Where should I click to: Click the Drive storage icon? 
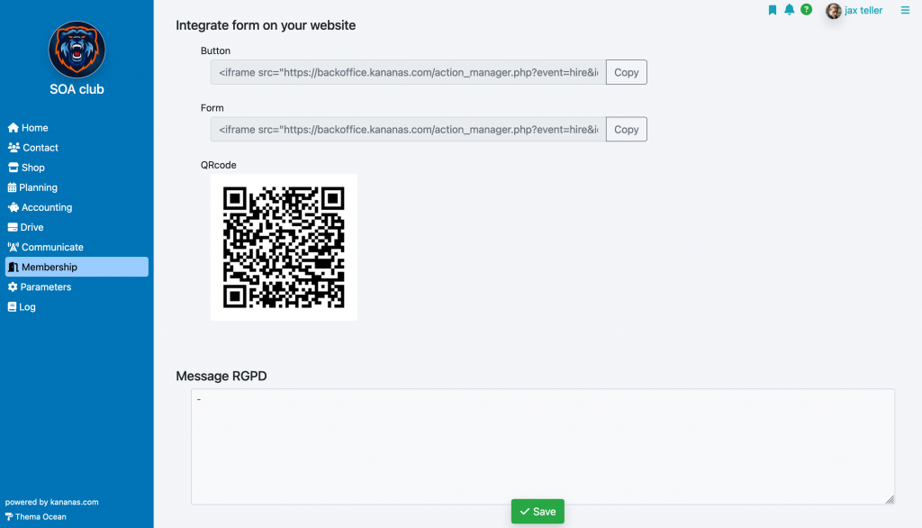(x=13, y=227)
